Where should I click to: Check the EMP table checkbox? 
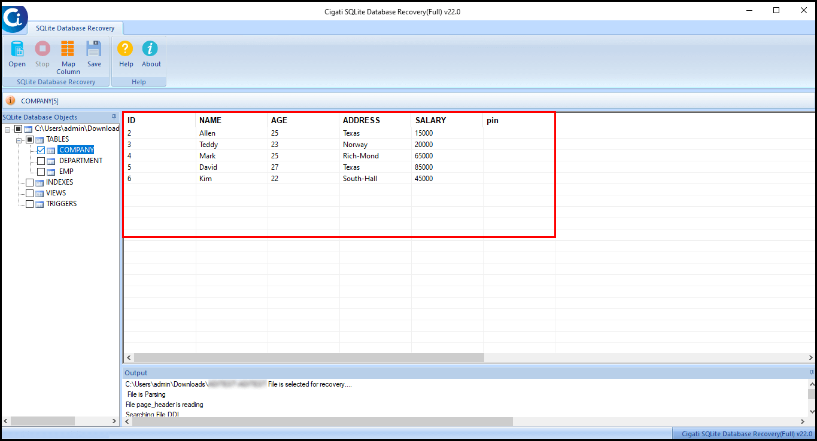point(41,171)
